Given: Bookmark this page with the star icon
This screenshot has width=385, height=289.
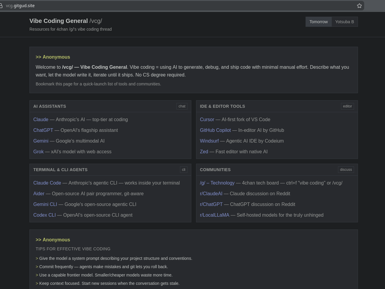Looking at the screenshot, I should (359, 6).
